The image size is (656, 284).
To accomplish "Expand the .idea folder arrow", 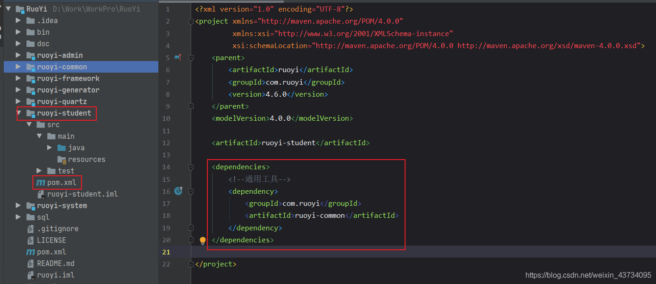I will 19,20.
